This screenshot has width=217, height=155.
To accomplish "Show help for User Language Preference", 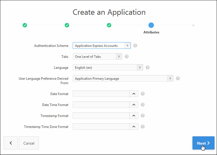I will (x=178, y=78).
